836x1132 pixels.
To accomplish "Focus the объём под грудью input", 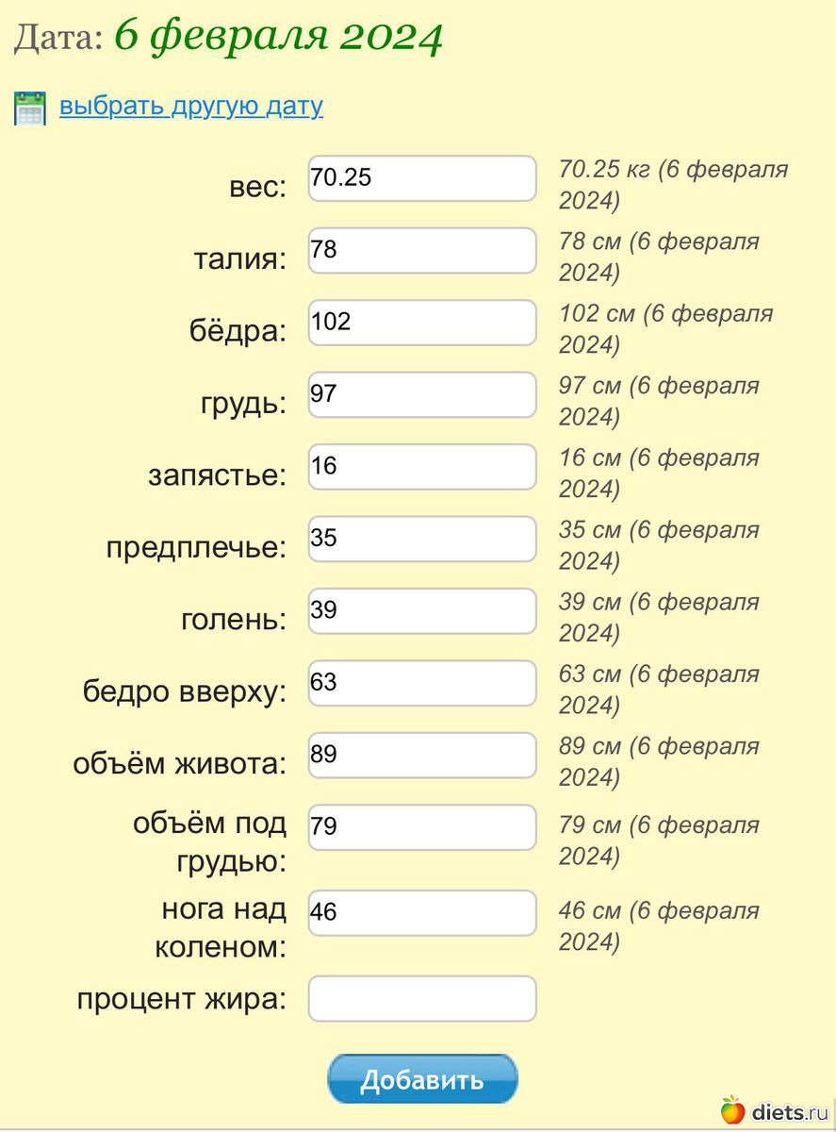I will [x=422, y=827].
